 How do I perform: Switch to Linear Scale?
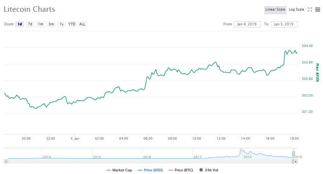click(x=275, y=9)
